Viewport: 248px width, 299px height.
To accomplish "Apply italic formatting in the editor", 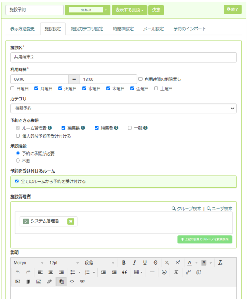I will [x=134, y=263].
